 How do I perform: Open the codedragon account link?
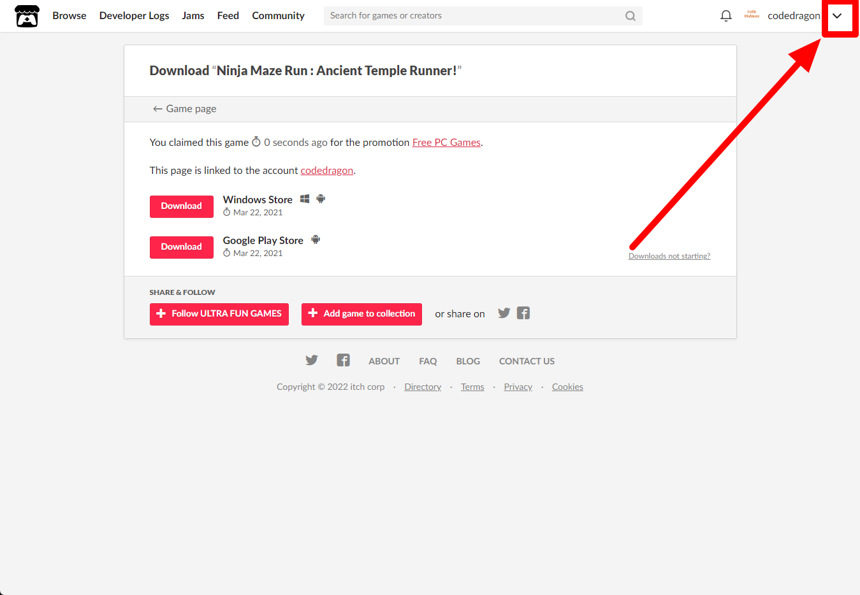pyautogui.click(x=327, y=171)
